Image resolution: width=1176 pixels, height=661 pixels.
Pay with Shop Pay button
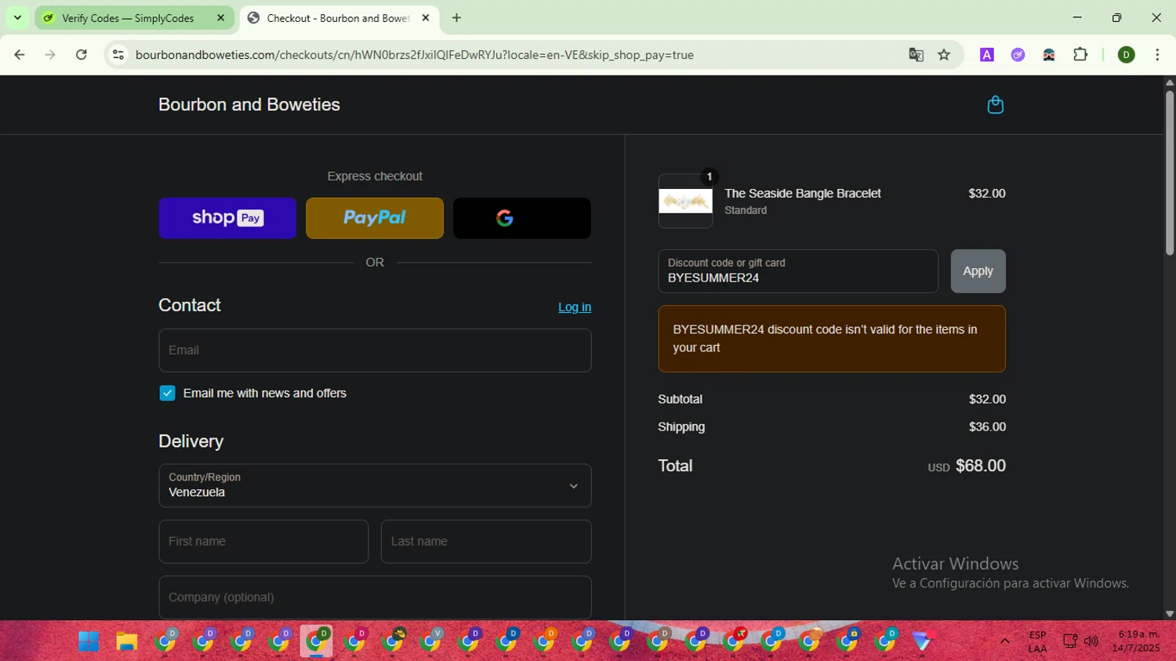coord(227,218)
